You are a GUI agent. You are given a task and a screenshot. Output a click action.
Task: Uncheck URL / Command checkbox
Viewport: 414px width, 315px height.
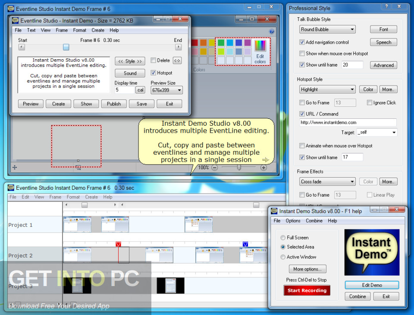[x=302, y=114]
